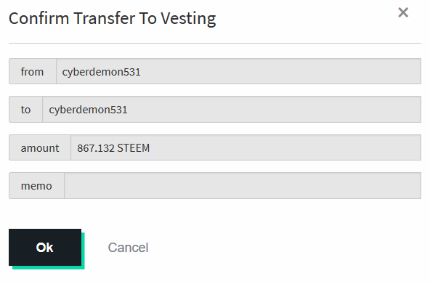Focus the amount field showing 867.132 STEEM
This screenshot has height=284, width=430.
coord(246,147)
